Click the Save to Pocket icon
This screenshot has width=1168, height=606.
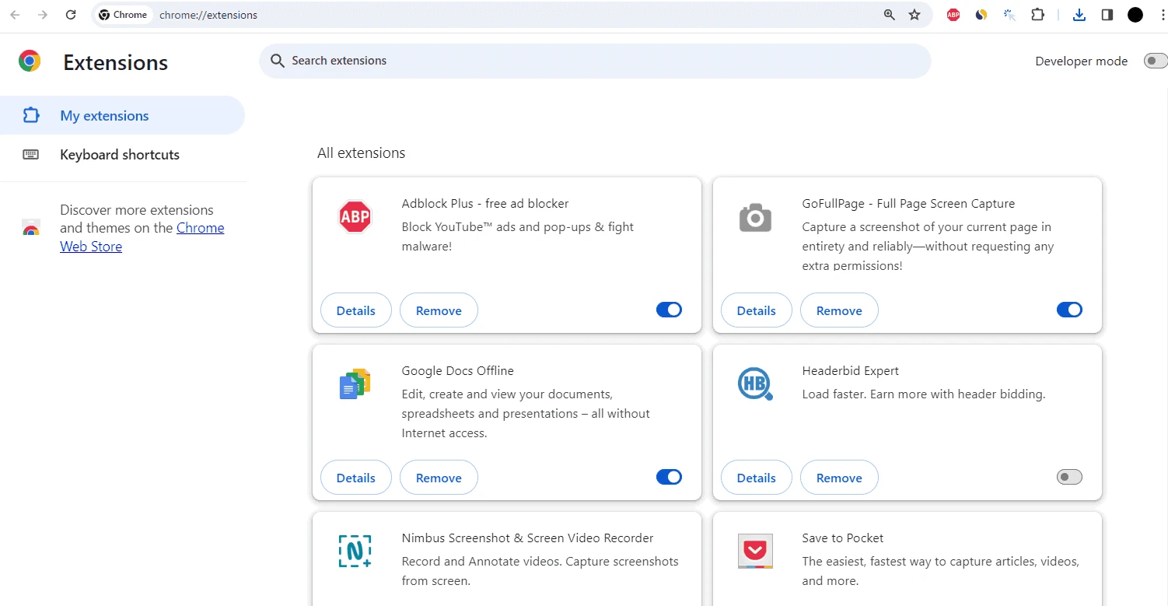[x=755, y=551]
